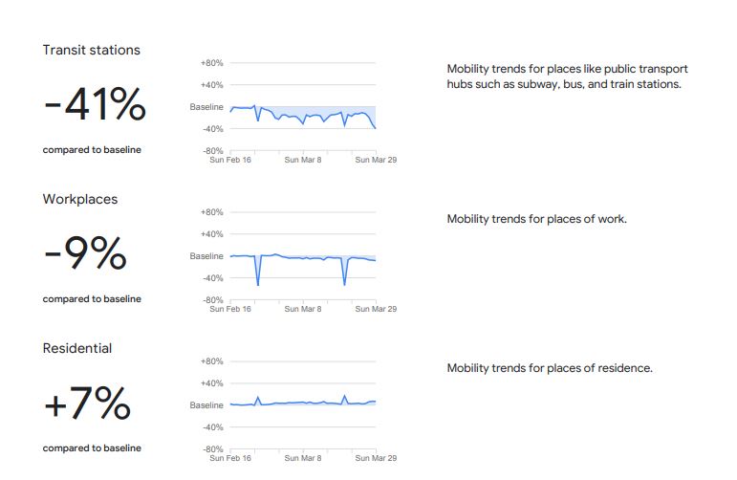Image resolution: width=737 pixels, height=480 pixels.
Task: Click the Transit stations heading
Action: pyautogui.click(x=91, y=50)
